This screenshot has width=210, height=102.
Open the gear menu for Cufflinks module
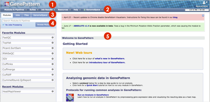click(53, 64)
